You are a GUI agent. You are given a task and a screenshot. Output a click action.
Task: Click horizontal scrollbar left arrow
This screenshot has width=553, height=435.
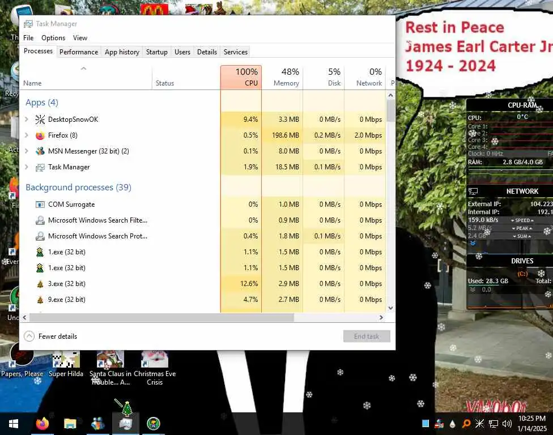click(x=24, y=318)
